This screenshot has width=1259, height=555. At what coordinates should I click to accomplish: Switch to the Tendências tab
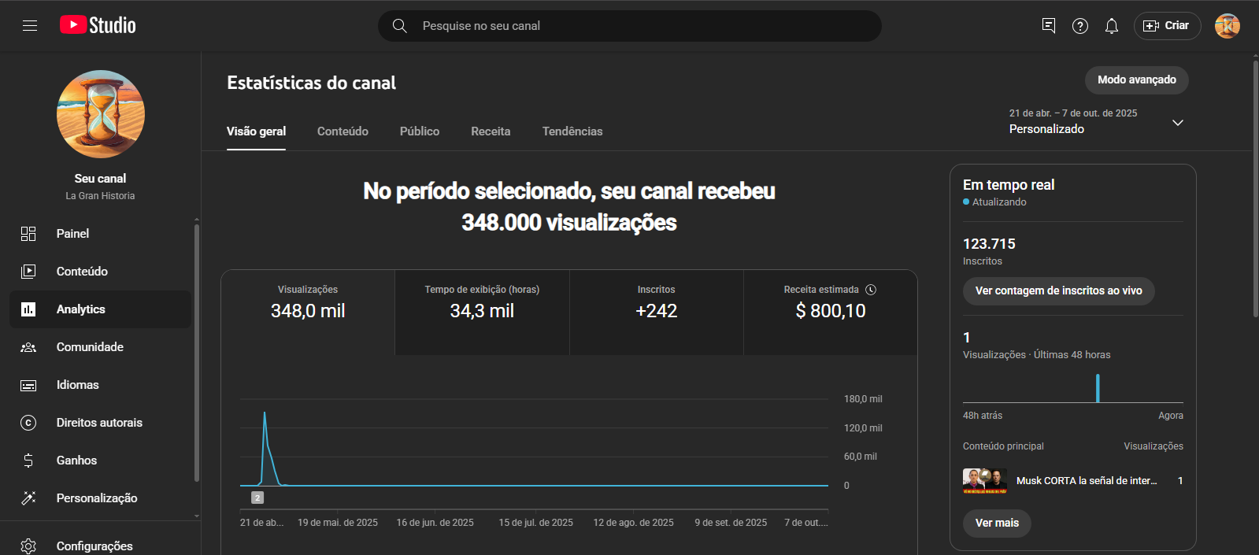coord(572,131)
